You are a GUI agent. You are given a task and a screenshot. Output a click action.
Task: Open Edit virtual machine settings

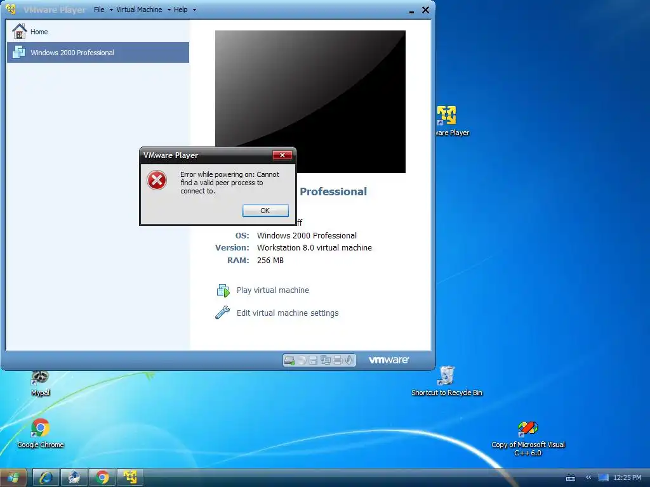coord(288,313)
